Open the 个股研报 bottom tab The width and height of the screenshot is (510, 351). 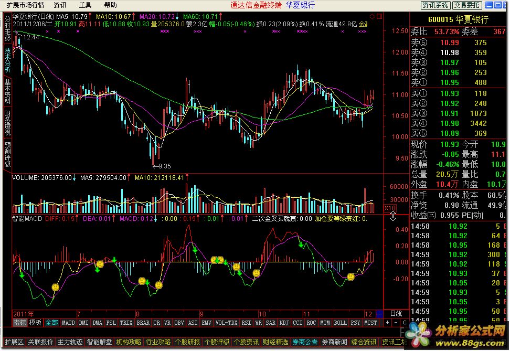click(187, 342)
